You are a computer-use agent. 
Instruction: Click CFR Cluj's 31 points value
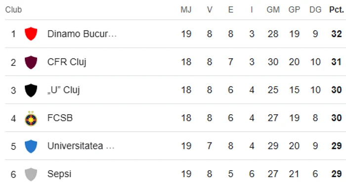coord(337,62)
